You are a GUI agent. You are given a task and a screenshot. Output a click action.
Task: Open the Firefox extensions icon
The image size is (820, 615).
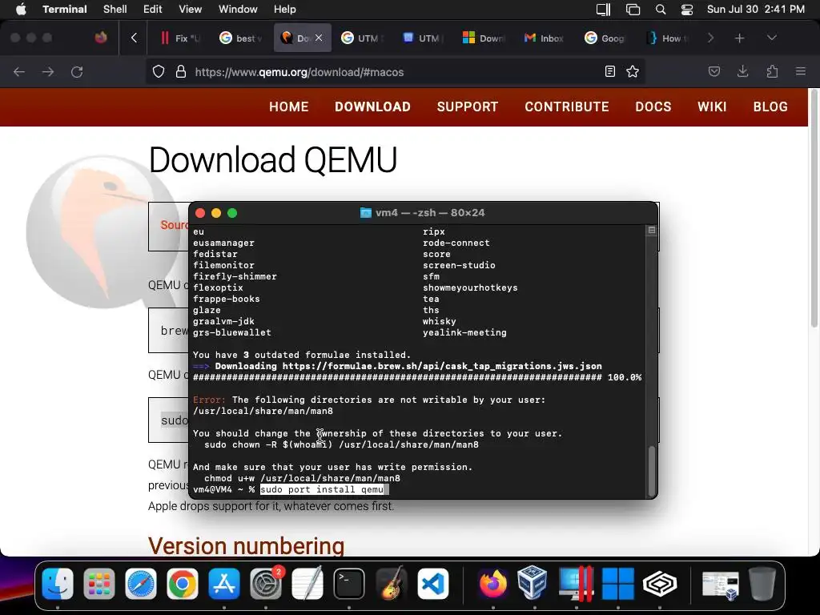click(x=772, y=71)
